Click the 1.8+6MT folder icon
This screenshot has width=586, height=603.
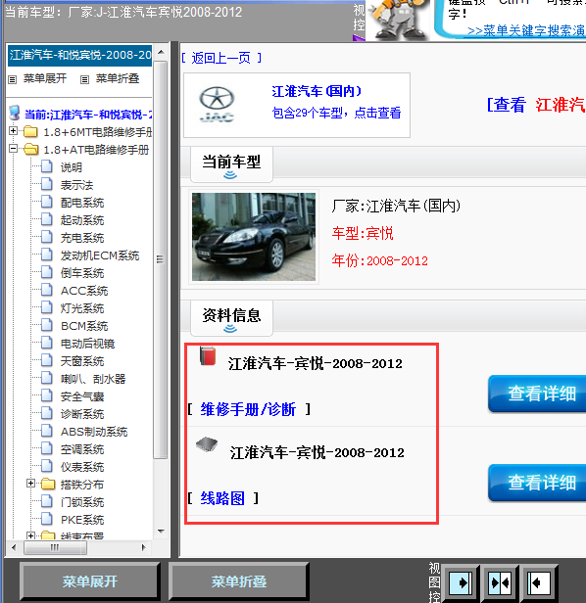pyautogui.click(x=30, y=132)
